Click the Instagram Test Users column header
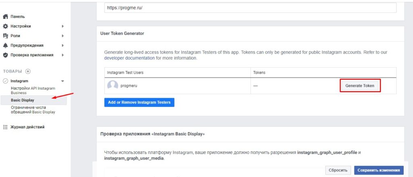This screenshot has width=413, height=177. [x=125, y=72]
